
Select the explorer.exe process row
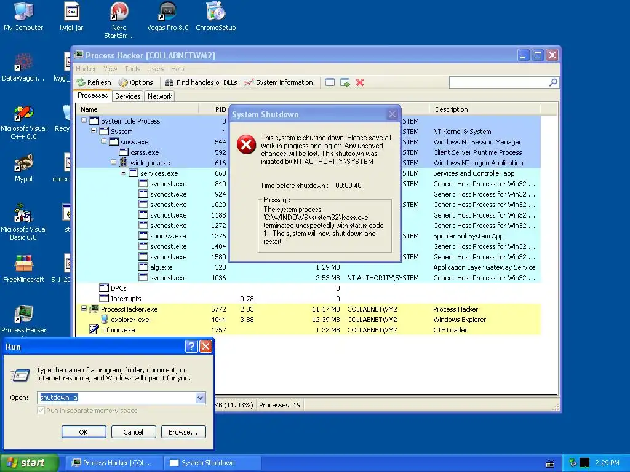coord(308,320)
